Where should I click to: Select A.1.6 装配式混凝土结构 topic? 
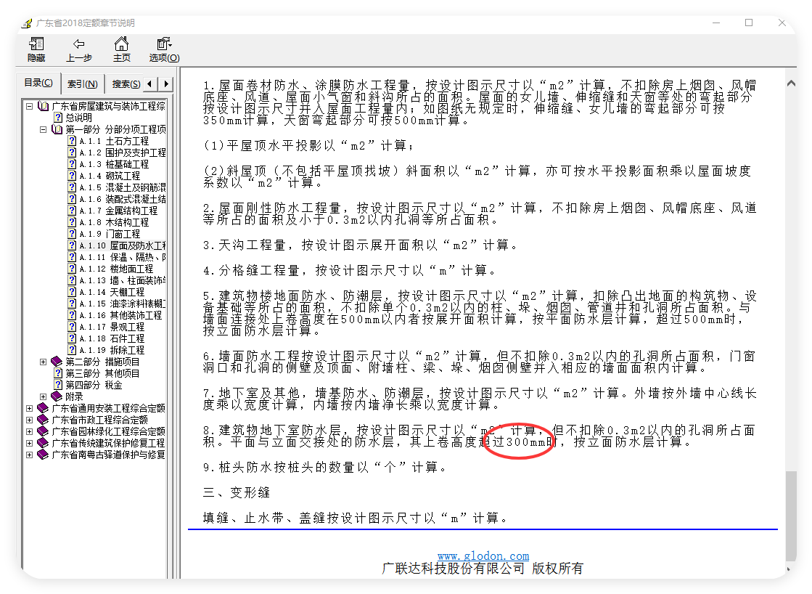(x=122, y=199)
